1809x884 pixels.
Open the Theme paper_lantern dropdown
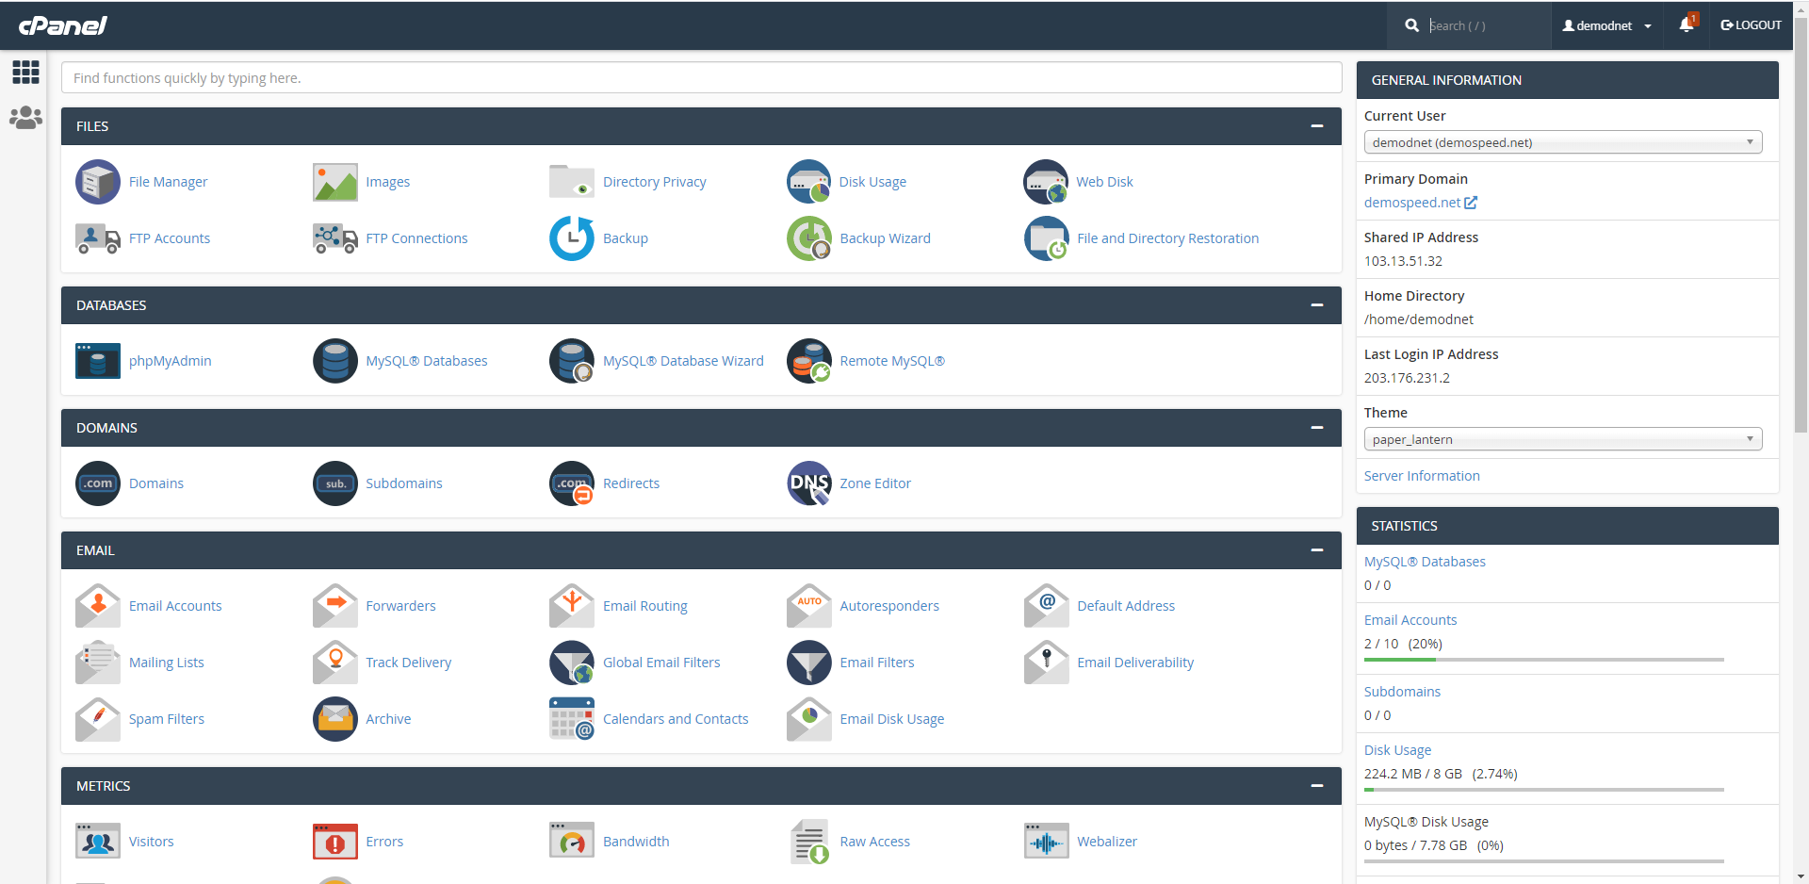pyautogui.click(x=1563, y=439)
